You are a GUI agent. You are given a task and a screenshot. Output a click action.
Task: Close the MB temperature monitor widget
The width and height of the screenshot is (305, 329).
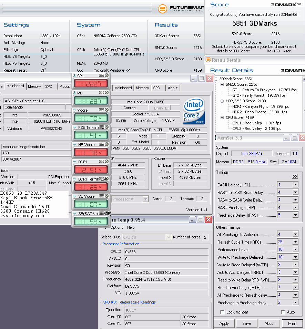pyautogui.click(x=106, y=93)
